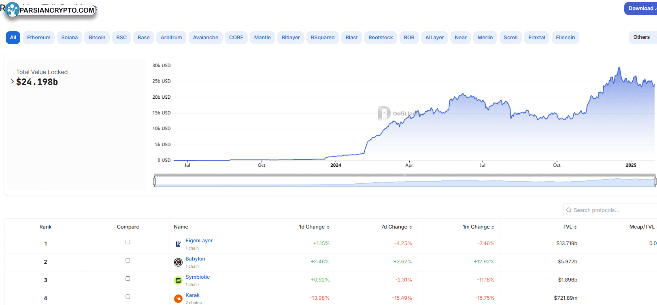This screenshot has width=657, height=305.
Task: Click the ParsianCrypto.com site logo
Action: pyautogui.click(x=51, y=10)
